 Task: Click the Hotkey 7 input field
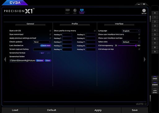click(x=91, y=42)
